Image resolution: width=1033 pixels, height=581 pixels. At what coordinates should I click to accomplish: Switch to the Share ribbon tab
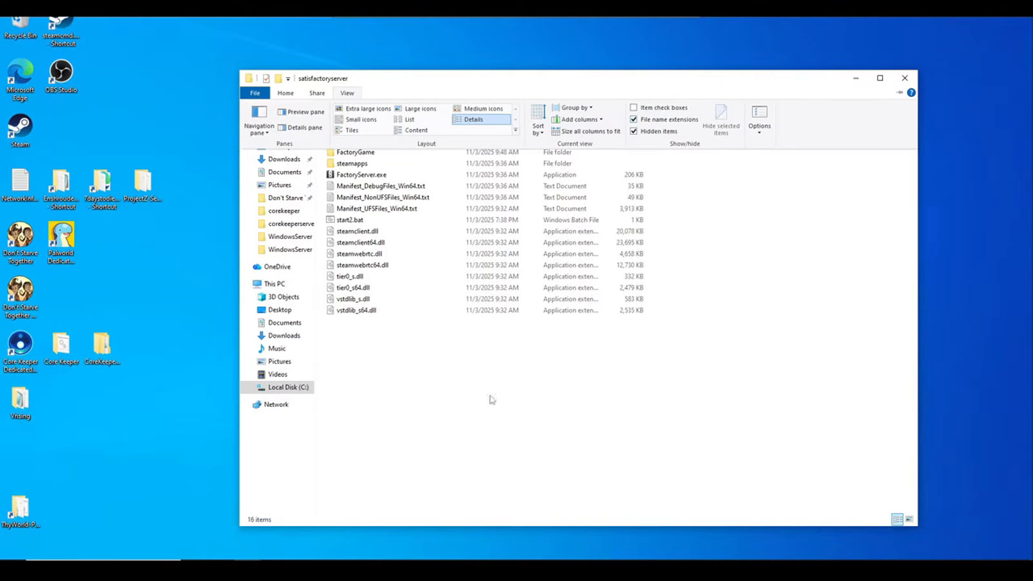pos(317,93)
